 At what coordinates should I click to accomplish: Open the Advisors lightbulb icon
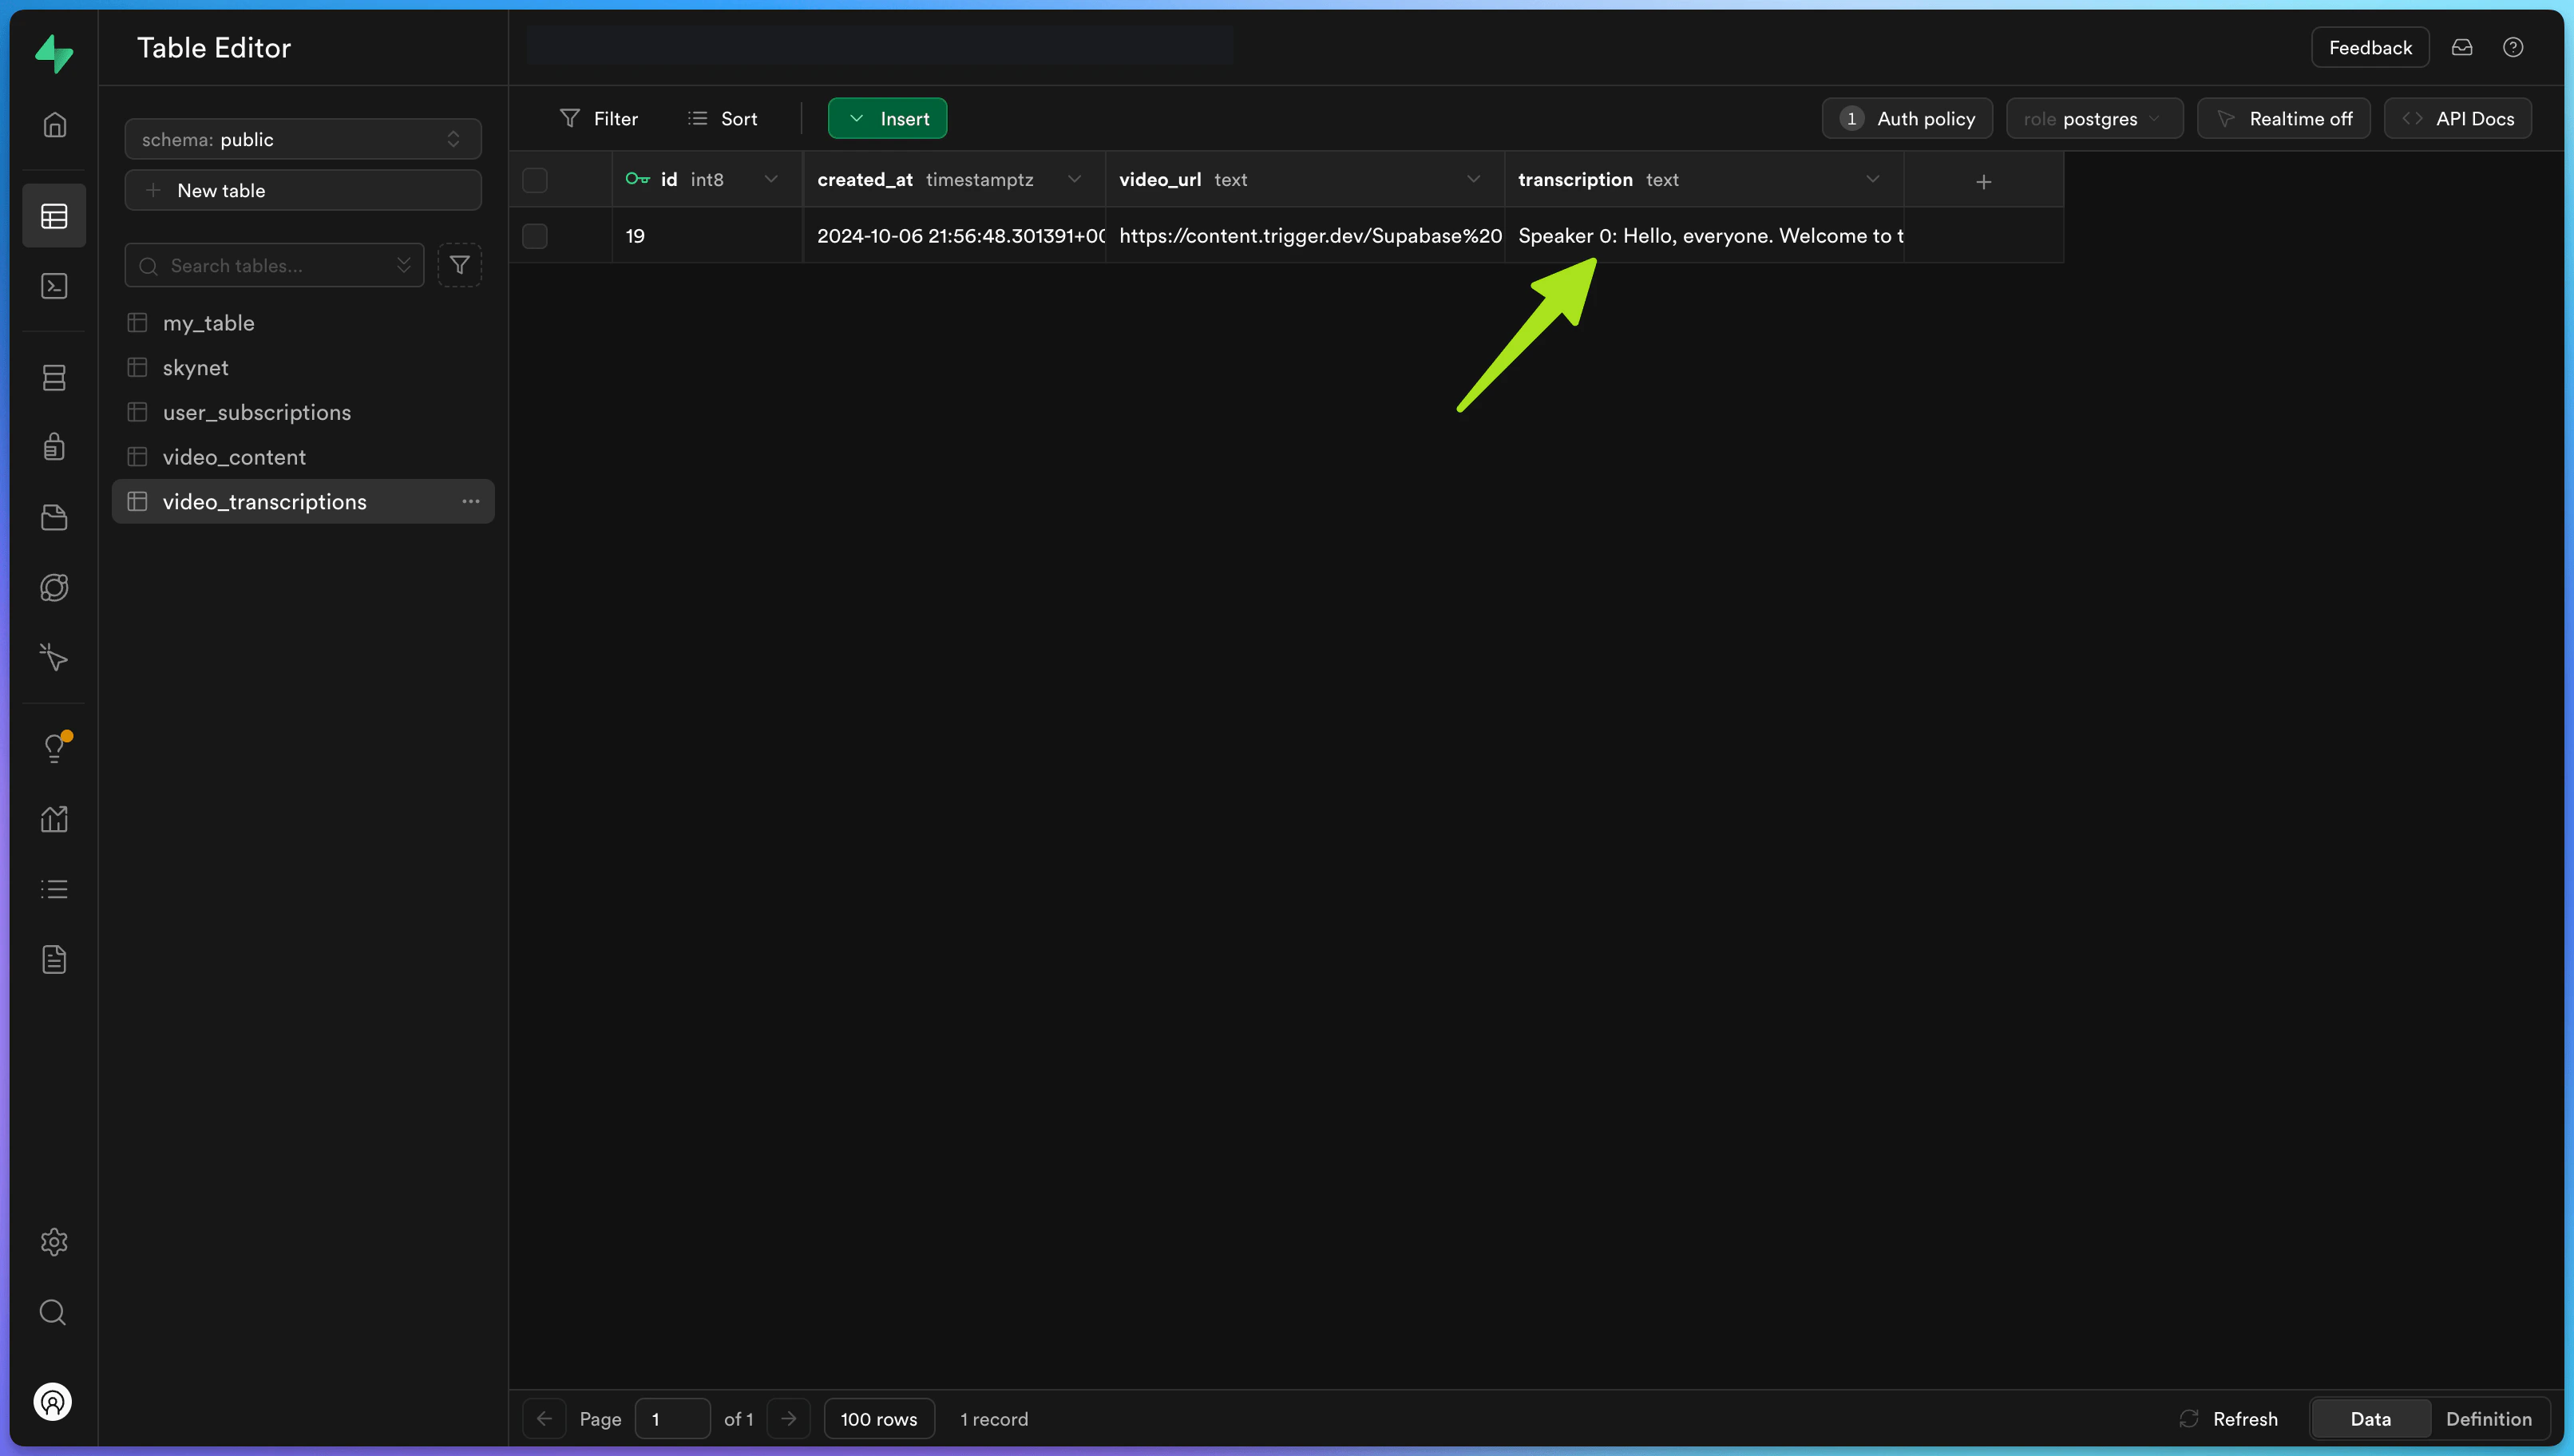tap(54, 748)
